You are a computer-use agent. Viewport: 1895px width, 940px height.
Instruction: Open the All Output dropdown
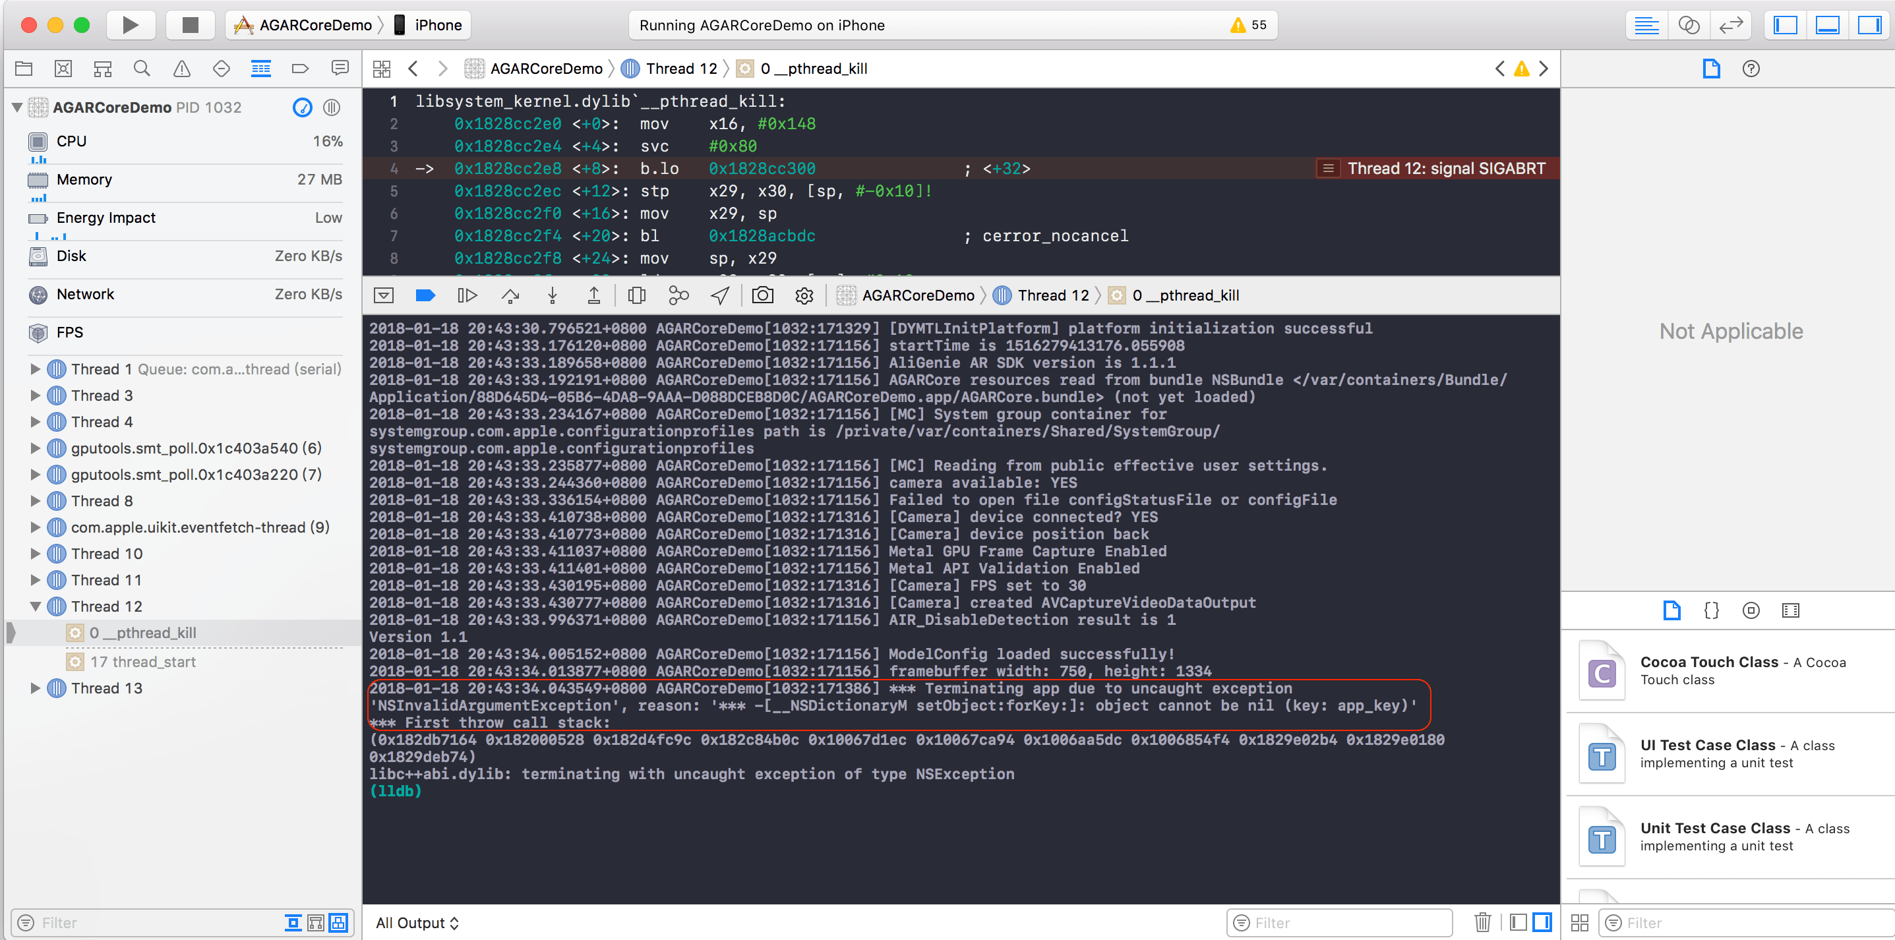click(417, 923)
